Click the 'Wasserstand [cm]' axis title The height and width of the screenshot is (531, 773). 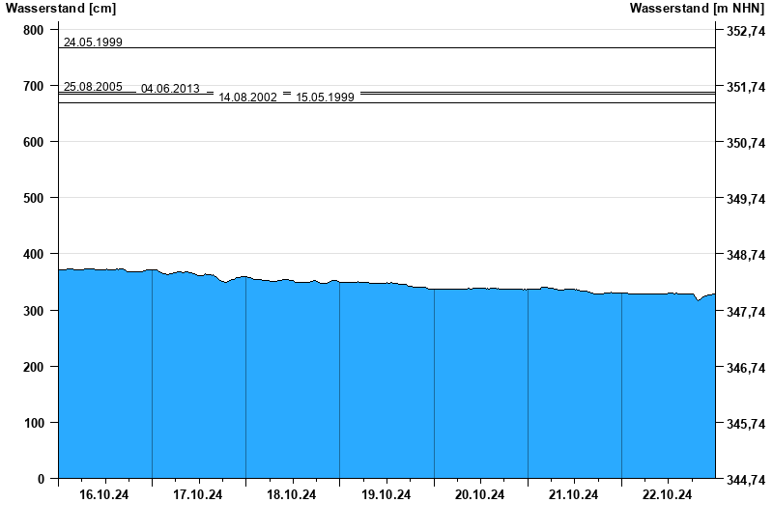(61, 9)
